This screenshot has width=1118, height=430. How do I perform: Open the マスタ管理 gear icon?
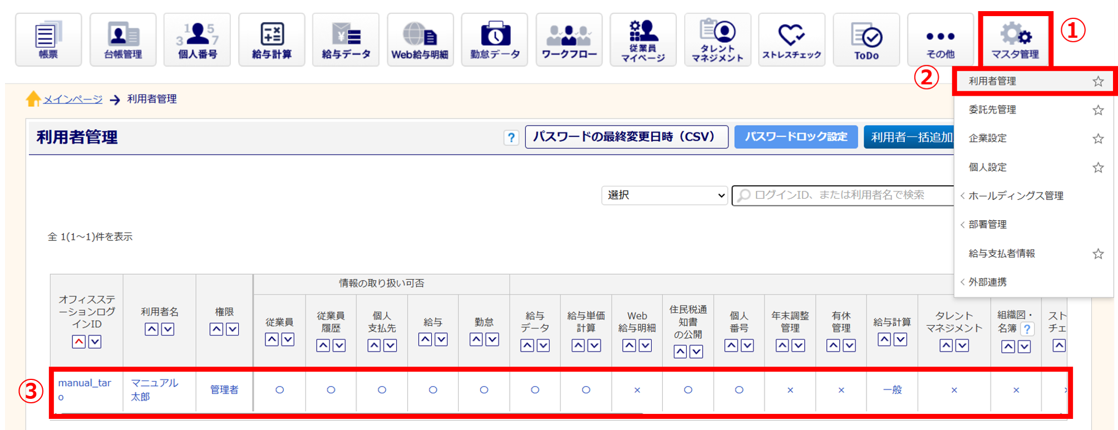click(1015, 39)
